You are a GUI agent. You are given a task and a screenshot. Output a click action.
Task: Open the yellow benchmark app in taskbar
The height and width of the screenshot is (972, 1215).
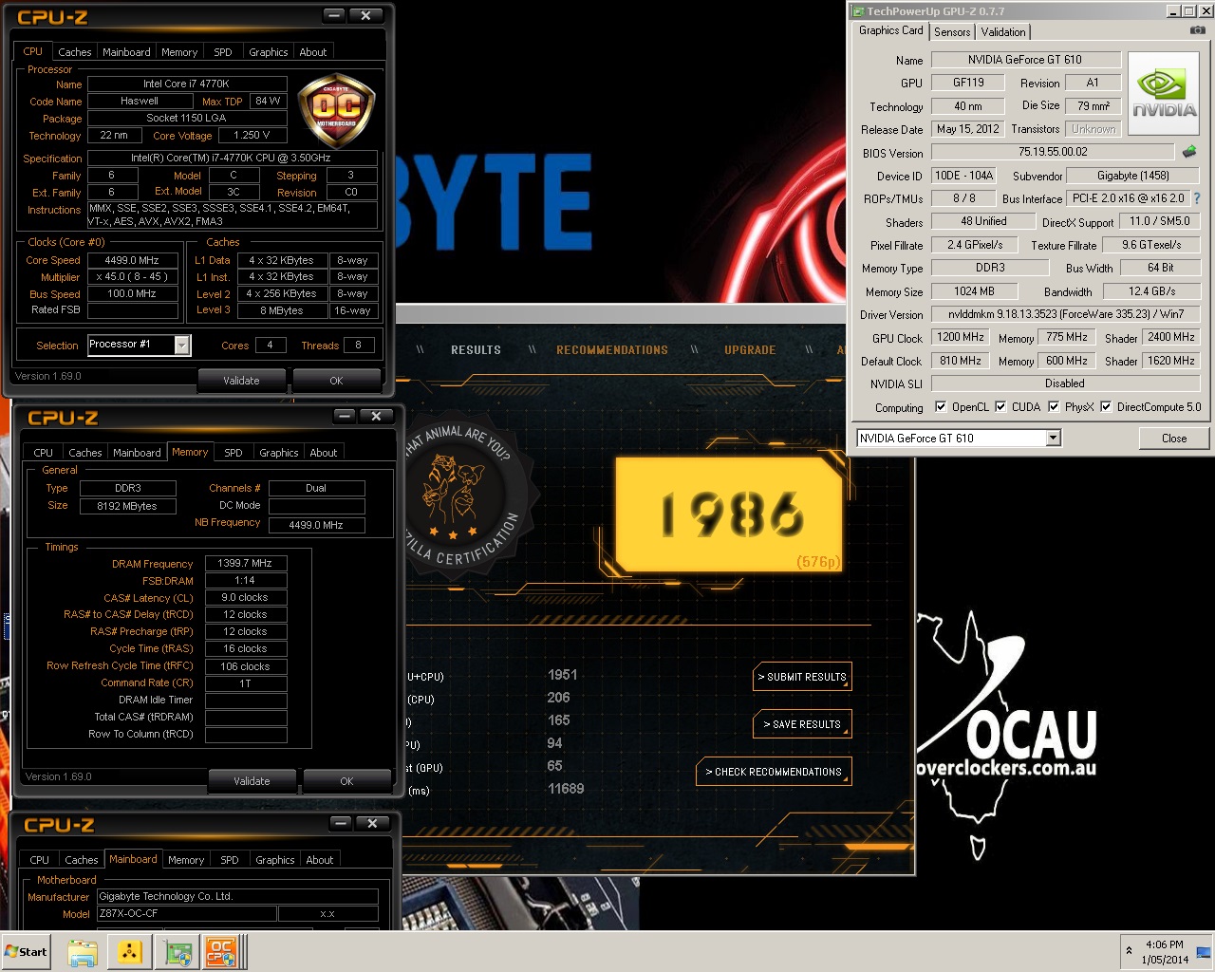[129, 952]
